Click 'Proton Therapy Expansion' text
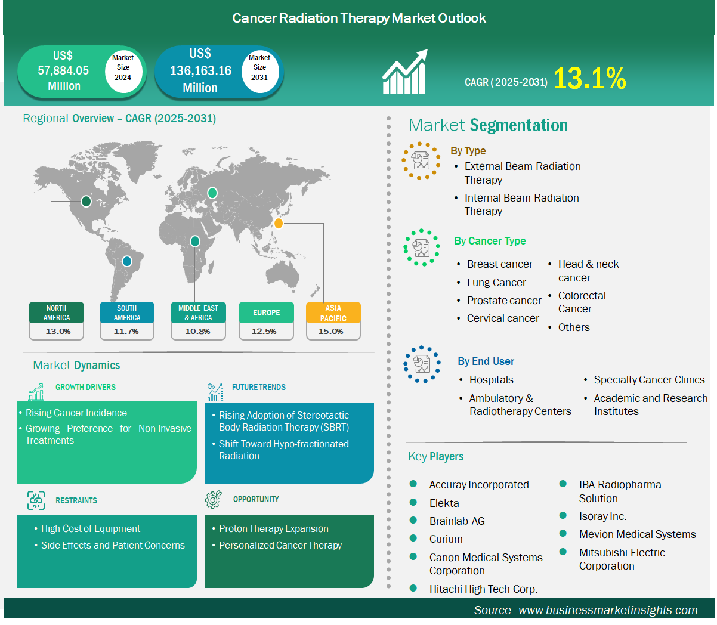This screenshot has height=625, width=717. pyautogui.click(x=273, y=528)
